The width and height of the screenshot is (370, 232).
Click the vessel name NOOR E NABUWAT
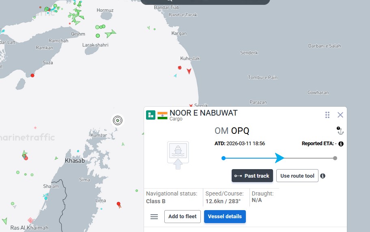pyautogui.click(x=203, y=113)
